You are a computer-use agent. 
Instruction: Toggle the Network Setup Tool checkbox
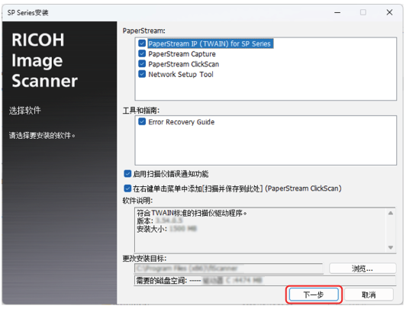pyautogui.click(x=142, y=74)
